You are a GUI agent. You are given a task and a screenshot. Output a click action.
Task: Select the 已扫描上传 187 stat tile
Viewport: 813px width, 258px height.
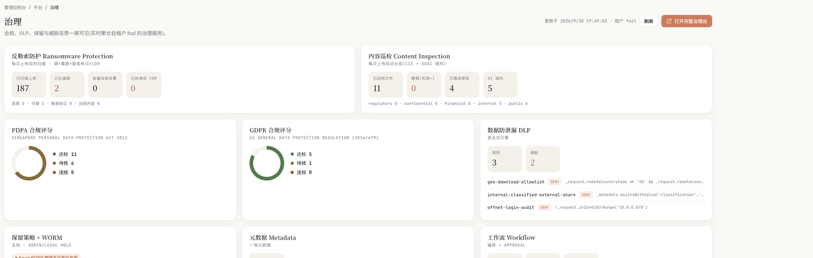pyautogui.click(x=29, y=85)
